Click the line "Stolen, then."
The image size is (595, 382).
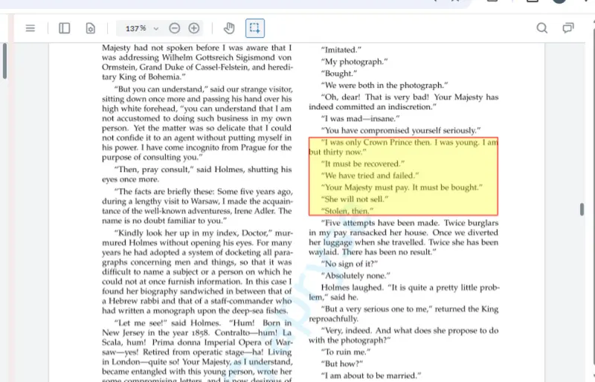[x=347, y=210]
